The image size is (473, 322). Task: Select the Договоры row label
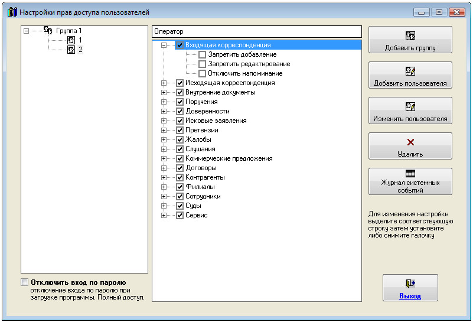click(201, 168)
